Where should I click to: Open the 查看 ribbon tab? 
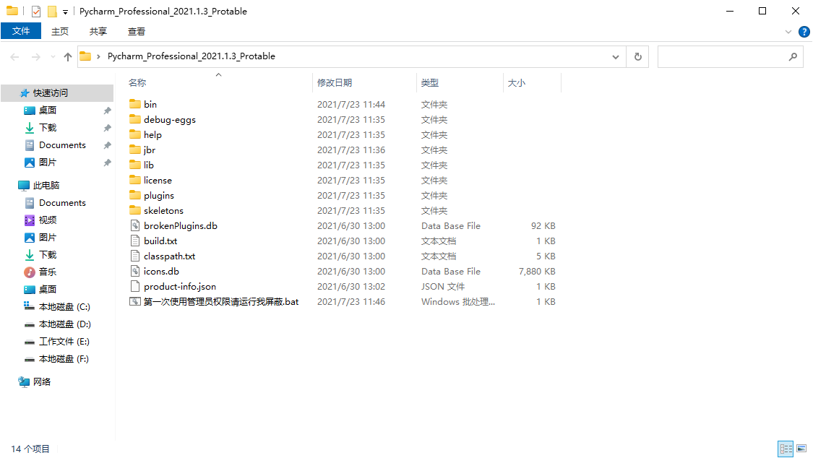point(137,32)
